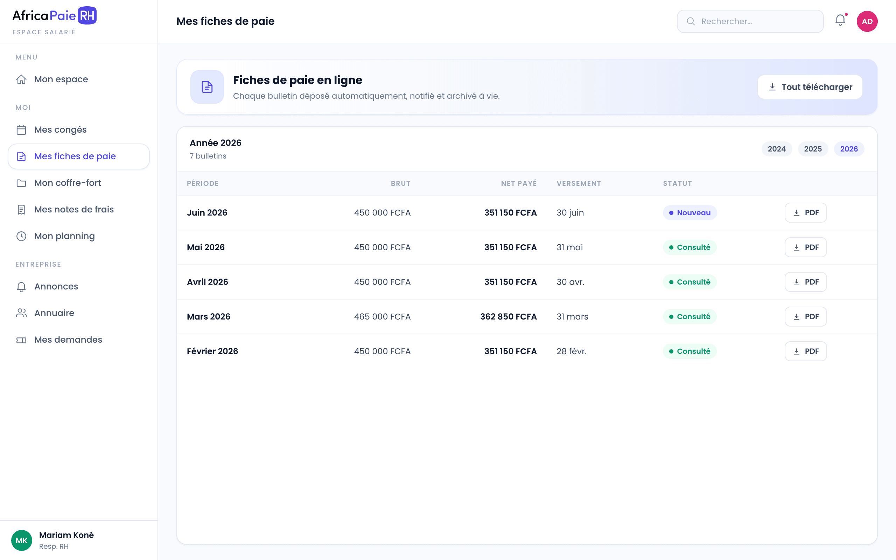
Task: Click the 28 févr. payment date
Action: (x=571, y=351)
